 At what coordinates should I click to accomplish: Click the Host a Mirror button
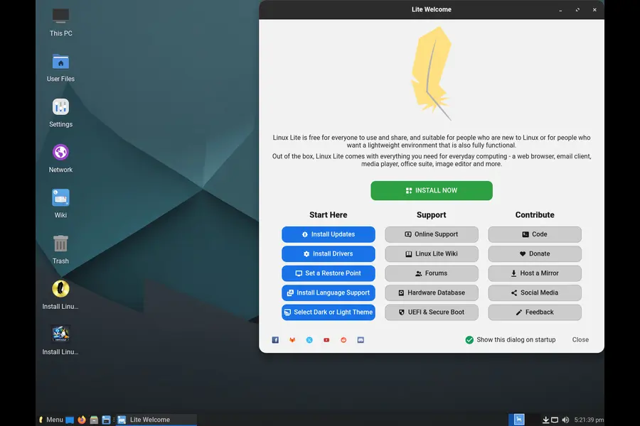point(535,273)
